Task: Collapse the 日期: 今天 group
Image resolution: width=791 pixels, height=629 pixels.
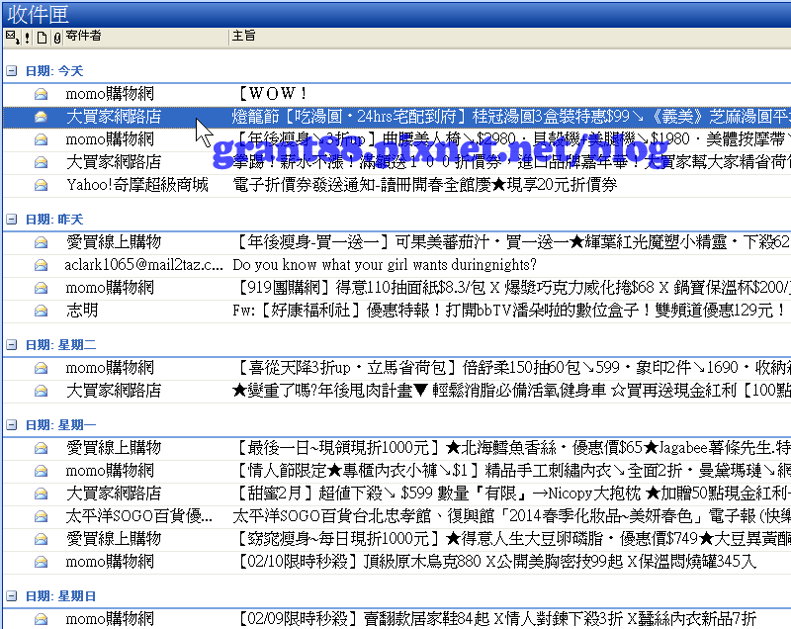Action: tap(12, 71)
